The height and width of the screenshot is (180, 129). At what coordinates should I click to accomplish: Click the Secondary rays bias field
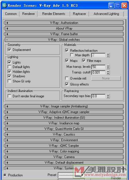(x=98, y=96)
